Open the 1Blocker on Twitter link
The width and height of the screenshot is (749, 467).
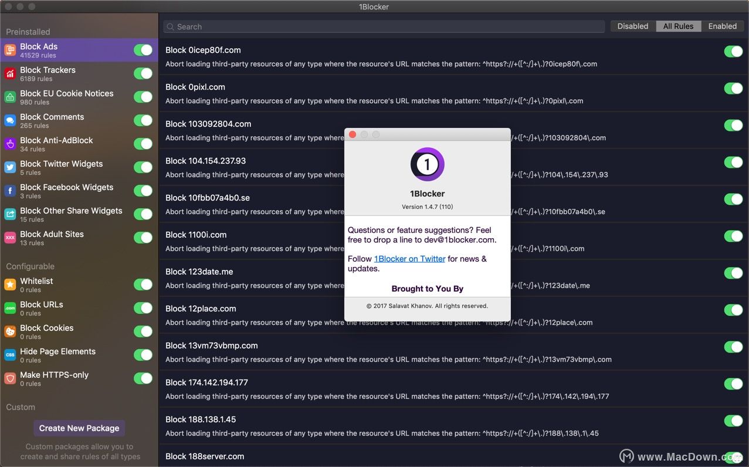[409, 259]
